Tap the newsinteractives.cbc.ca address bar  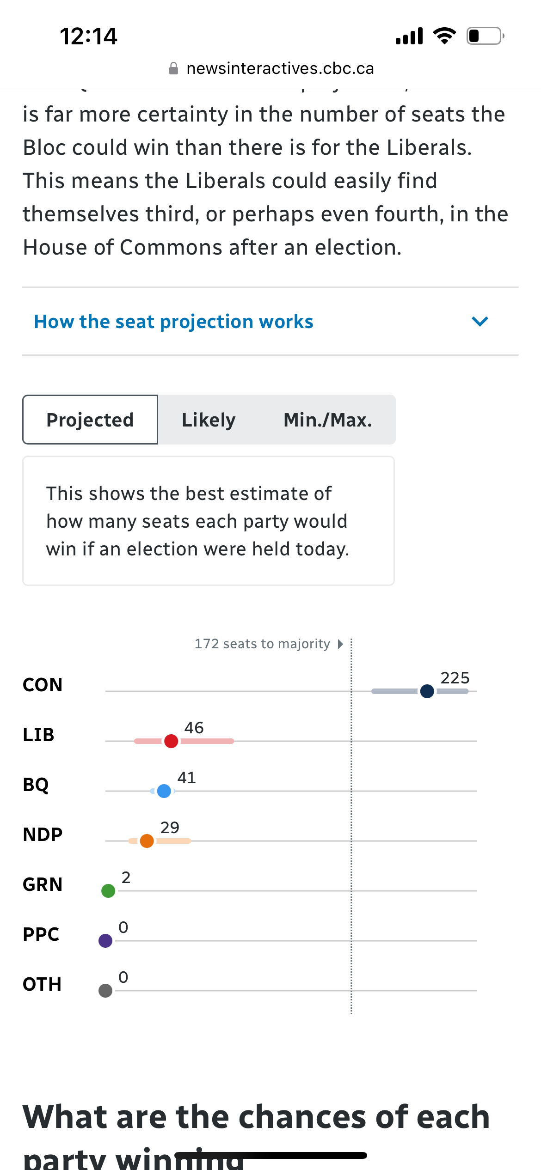[280, 68]
